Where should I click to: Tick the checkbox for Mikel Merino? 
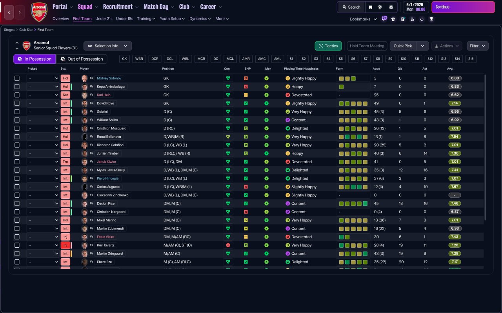[17, 220]
